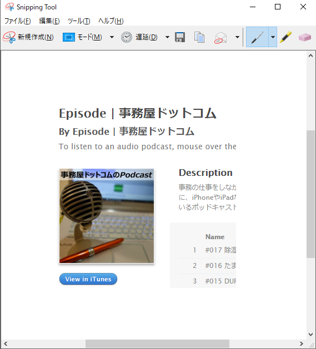Minimize the Snipping Tool window
Screen dimensions: 316x349
[x=253, y=7]
